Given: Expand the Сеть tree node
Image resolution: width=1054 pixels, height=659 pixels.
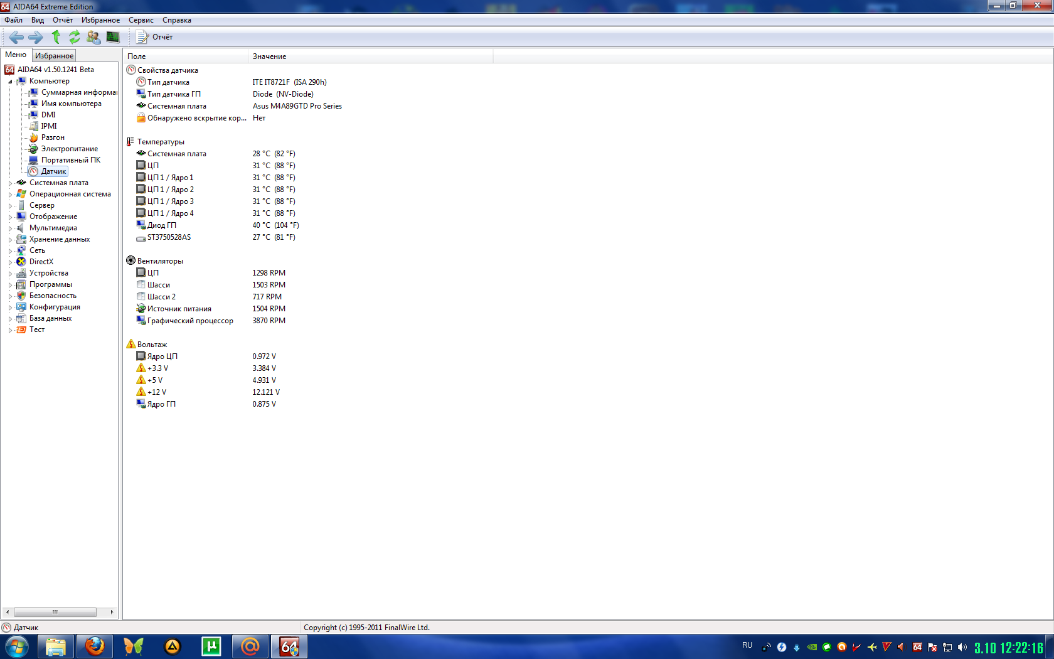Looking at the screenshot, I should click(10, 251).
